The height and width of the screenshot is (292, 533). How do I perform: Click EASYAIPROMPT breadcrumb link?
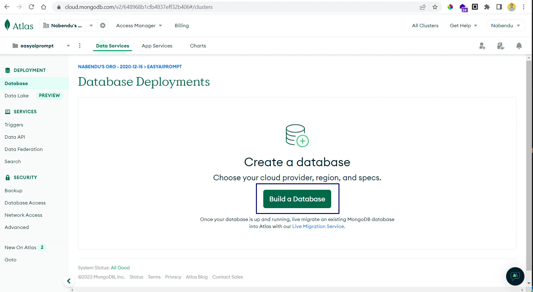[164, 66]
